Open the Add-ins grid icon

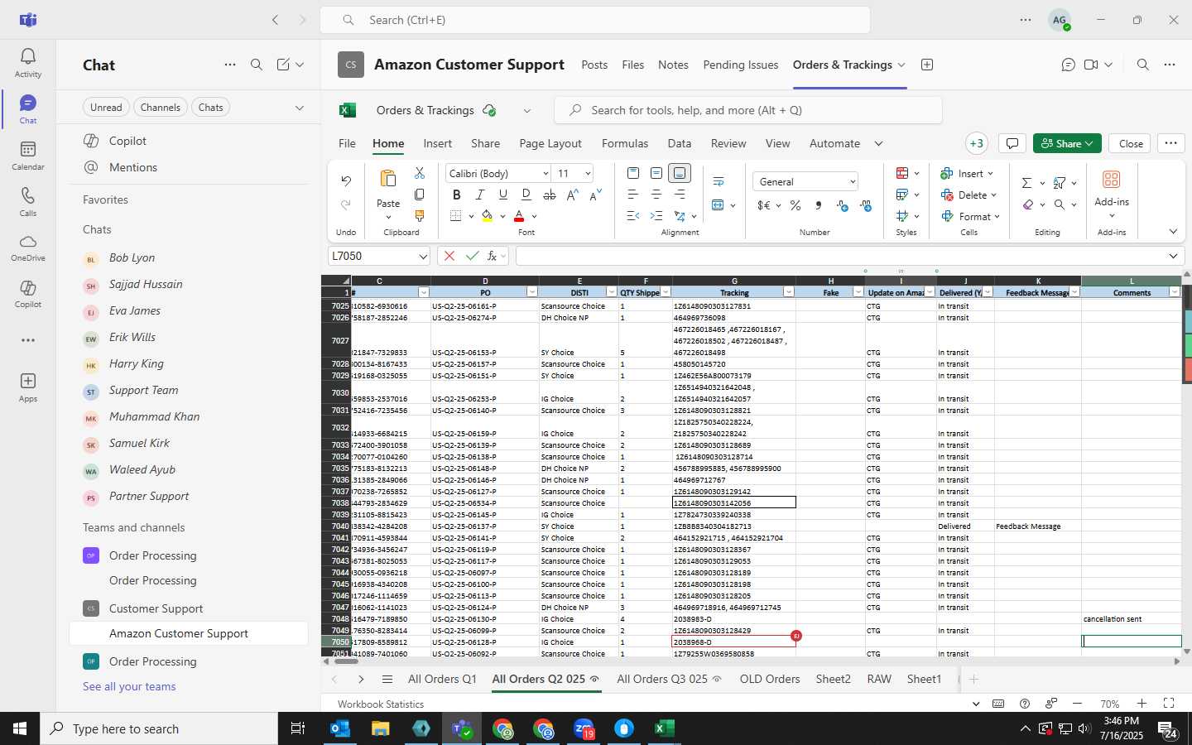coord(1111,180)
